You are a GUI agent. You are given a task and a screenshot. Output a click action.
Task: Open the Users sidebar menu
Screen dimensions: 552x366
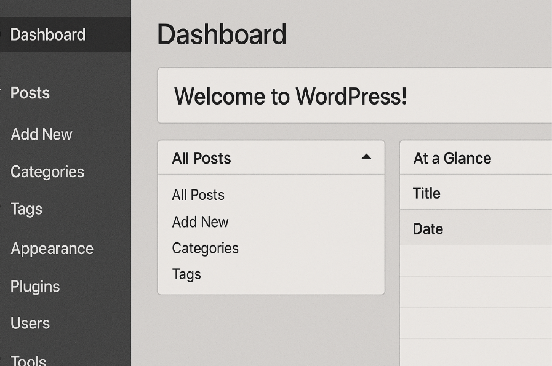point(30,323)
